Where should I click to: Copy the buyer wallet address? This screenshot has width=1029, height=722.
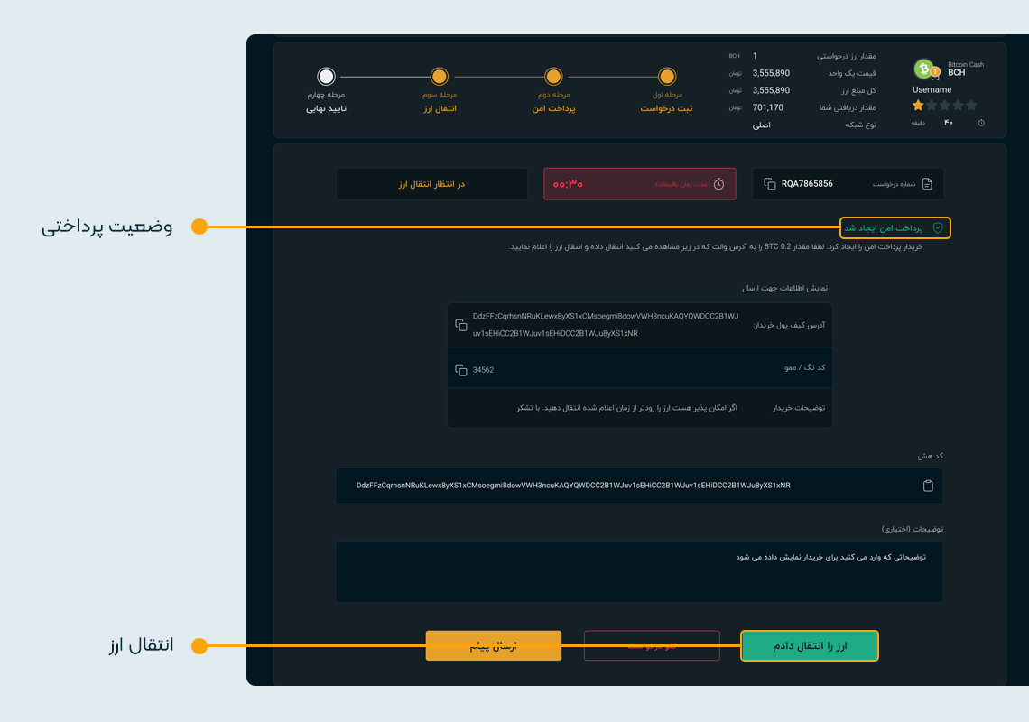461,325
